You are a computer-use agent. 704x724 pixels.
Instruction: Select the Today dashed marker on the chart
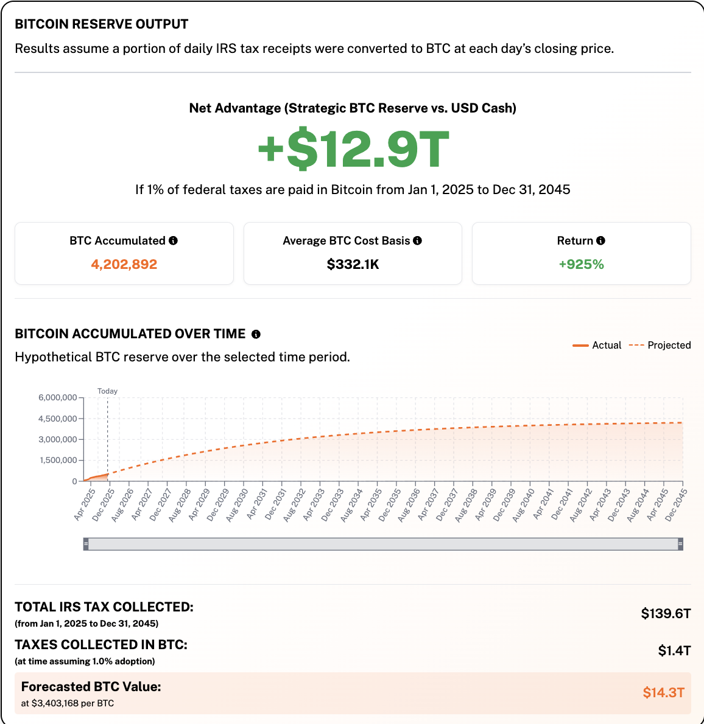tap(107, 438)
